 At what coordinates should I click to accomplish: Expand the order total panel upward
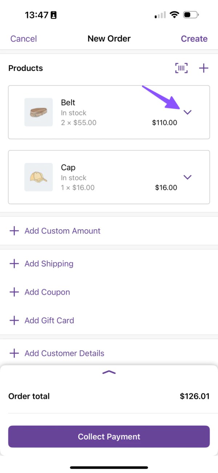[109, 372]
